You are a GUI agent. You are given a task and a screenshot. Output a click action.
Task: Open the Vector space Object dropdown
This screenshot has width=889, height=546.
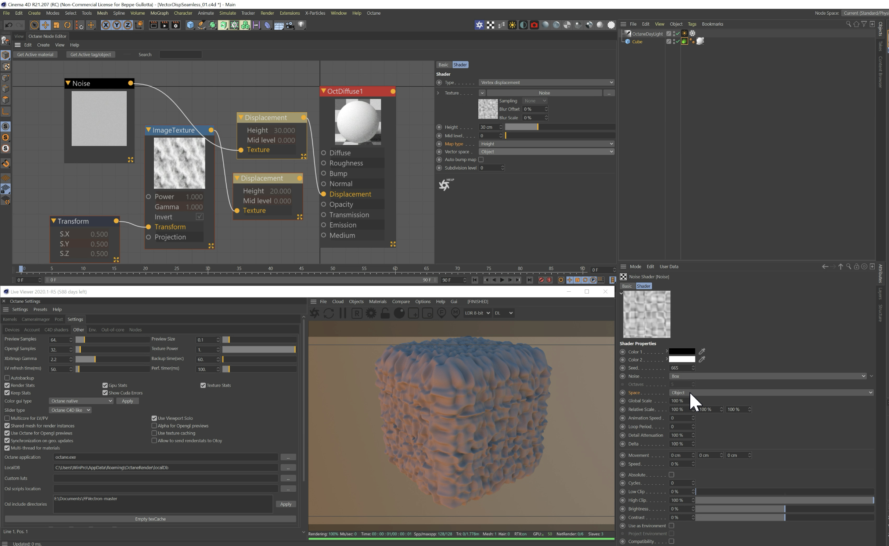click(x=546, y=152)
